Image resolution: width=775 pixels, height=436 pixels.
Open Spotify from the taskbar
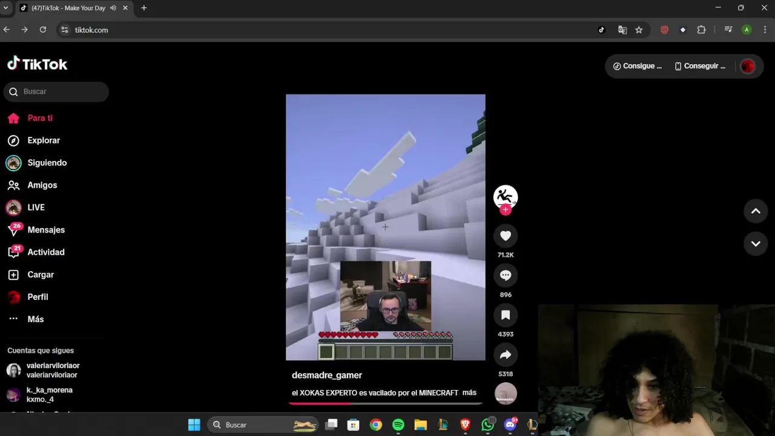(x=398, y=425)
